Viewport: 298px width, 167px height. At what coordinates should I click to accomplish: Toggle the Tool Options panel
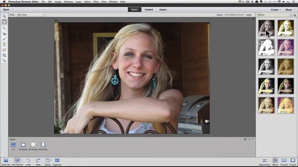17,162
